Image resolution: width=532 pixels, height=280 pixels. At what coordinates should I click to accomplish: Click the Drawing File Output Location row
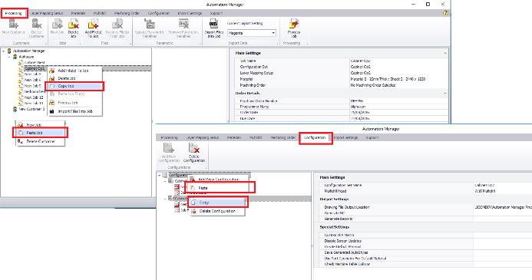click(x=425, y=207)
